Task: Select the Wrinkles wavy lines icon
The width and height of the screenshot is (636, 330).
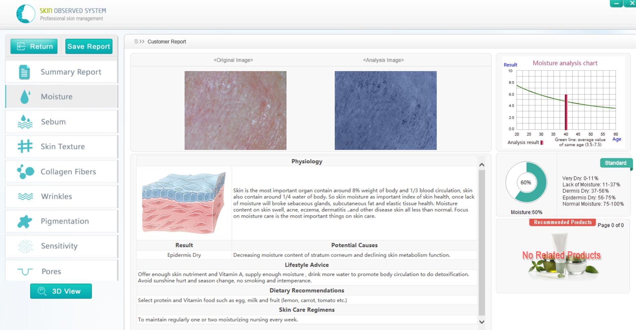Action: point(25,197)
